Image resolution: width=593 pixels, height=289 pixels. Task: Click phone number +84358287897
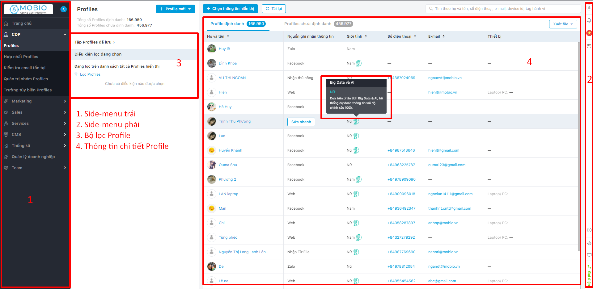click(x=401, y=223)
